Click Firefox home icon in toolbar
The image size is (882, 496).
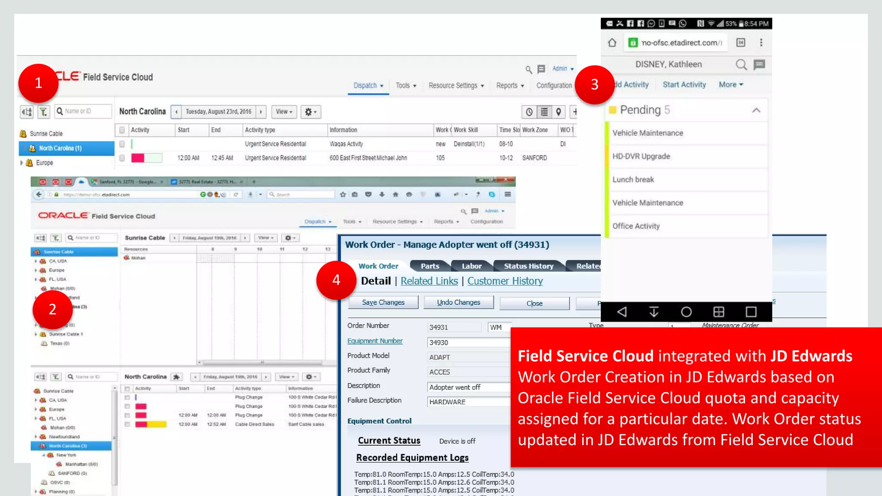[x=395, y=195]
